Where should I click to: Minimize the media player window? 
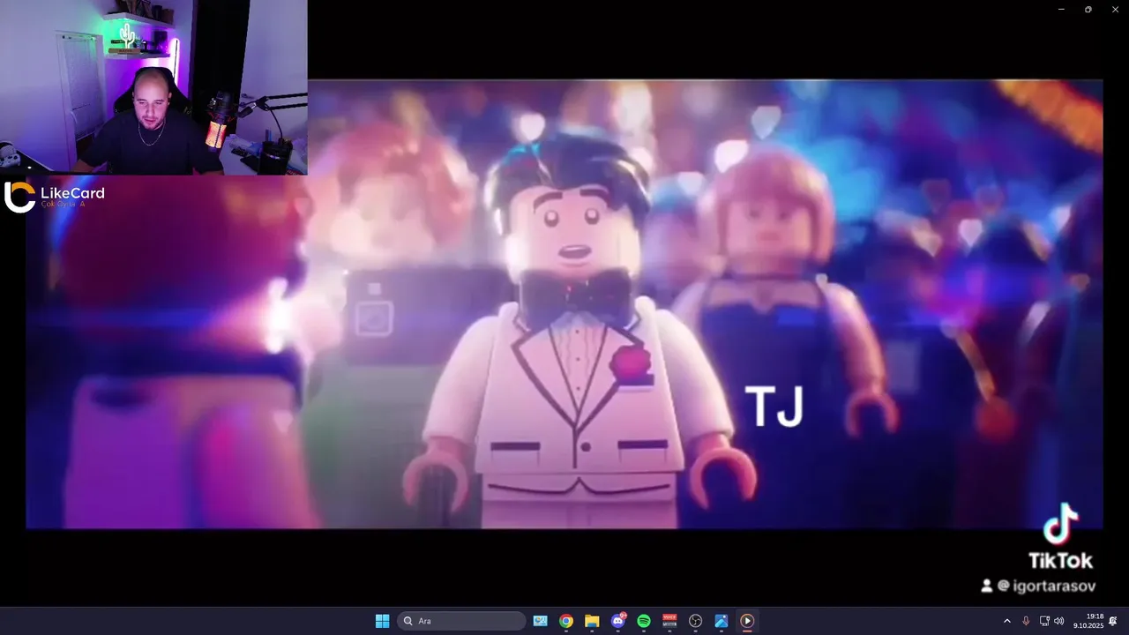click(x=1061, y=9)
